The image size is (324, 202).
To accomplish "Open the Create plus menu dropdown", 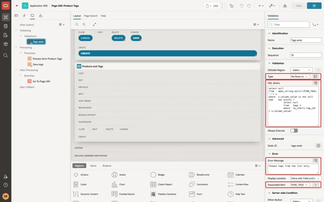I will [261, 6].
